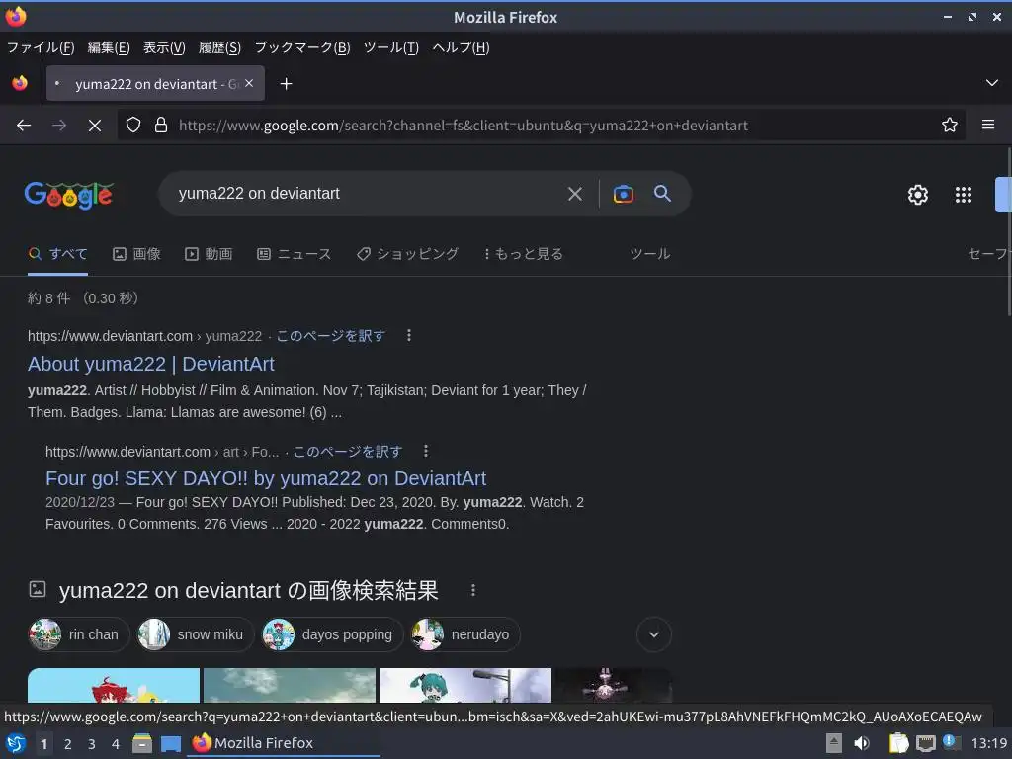Image resolution: width=1012 pixels, height=759 pixels.
Task: Open a new tab with plus button
Action: [x=286, y=84]
